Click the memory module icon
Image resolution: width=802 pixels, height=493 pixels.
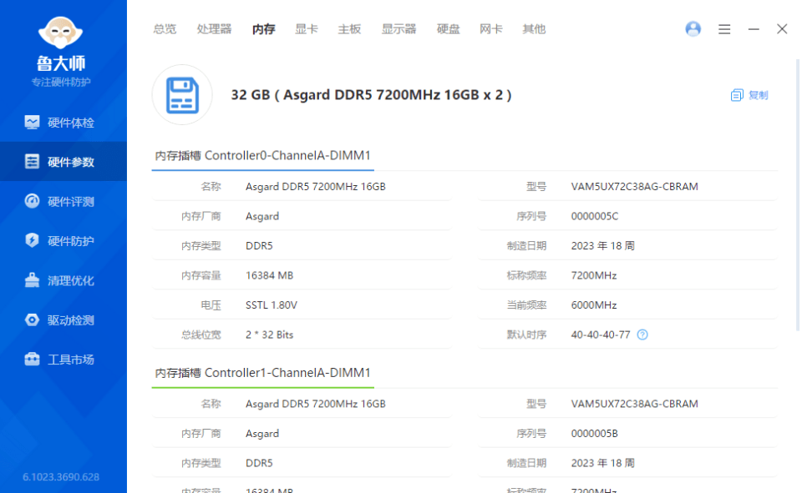click(182, 95)
